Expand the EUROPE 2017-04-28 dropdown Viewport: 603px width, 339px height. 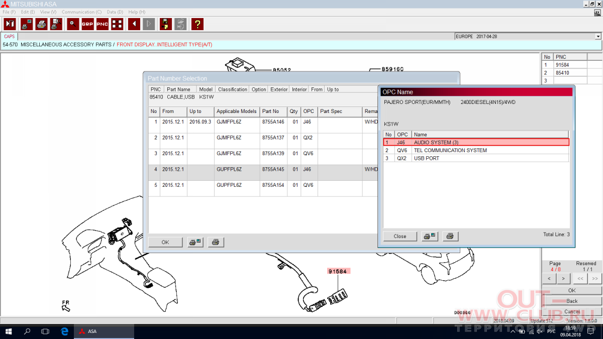click(x=598, y=37)
